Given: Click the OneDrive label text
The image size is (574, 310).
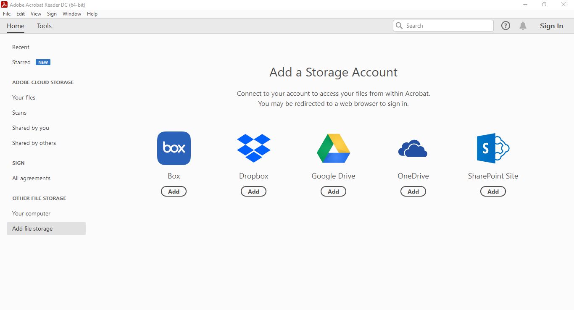Looking at the screenshot, I should click(x=413, y=176).
